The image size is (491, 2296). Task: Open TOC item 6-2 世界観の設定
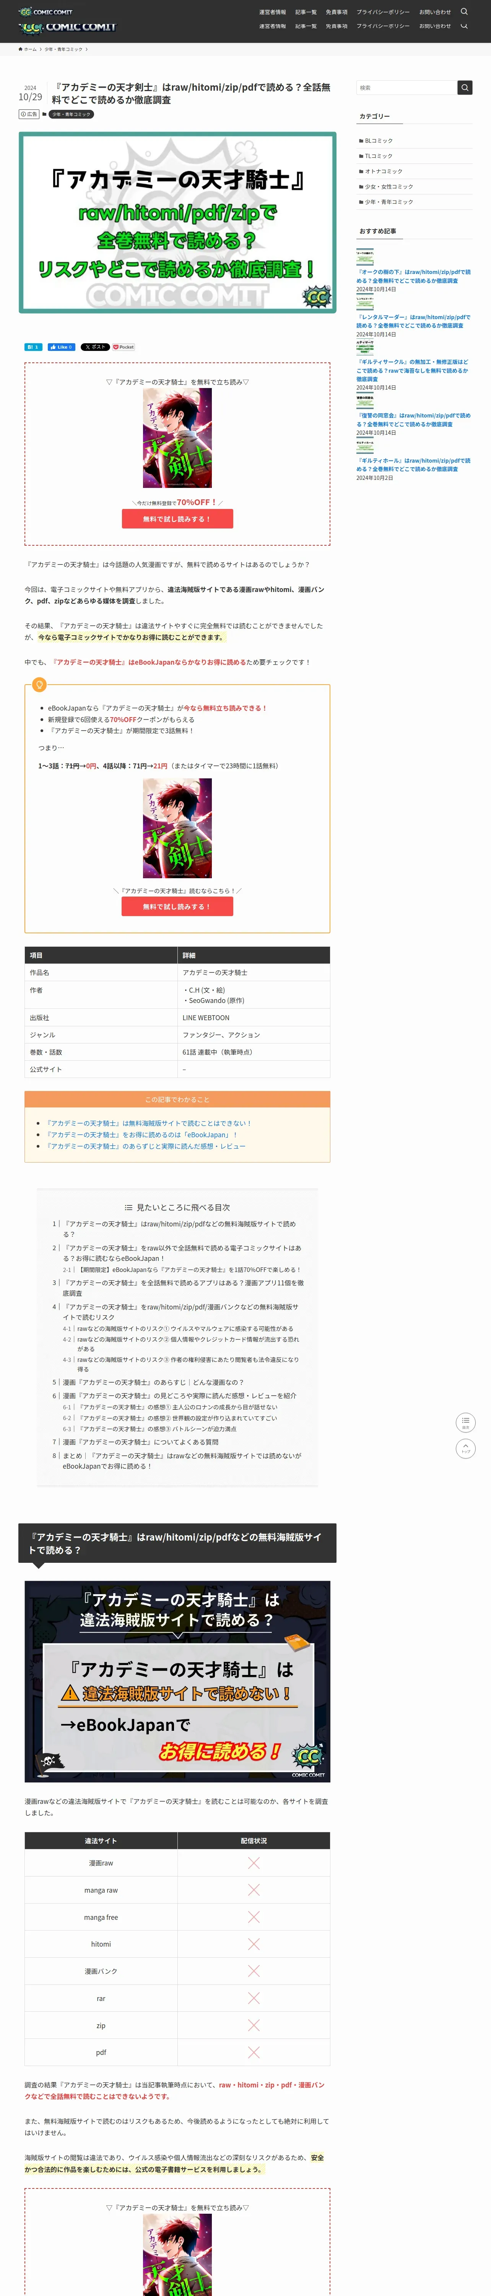point(177,1418)
